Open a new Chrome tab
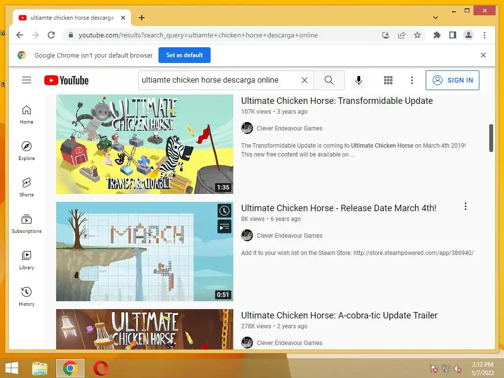Screen dimensions: 504x378 pos(142,18)
